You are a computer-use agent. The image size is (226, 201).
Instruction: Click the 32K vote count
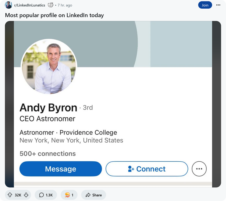[x=18, y=195]
